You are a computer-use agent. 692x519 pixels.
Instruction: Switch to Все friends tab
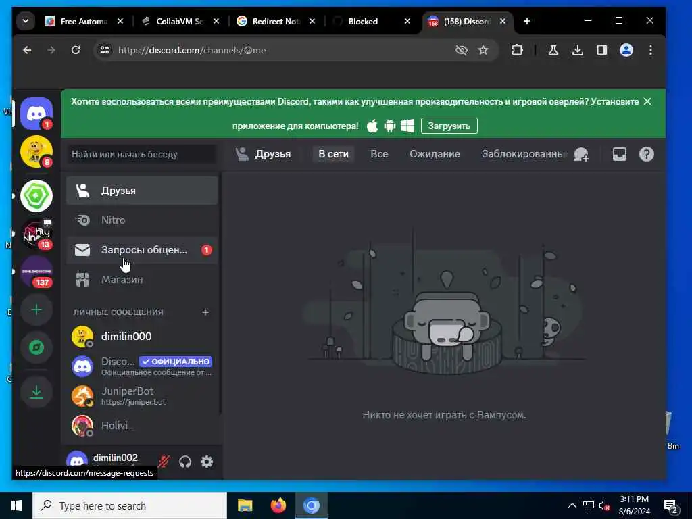(x=379, y=154)
